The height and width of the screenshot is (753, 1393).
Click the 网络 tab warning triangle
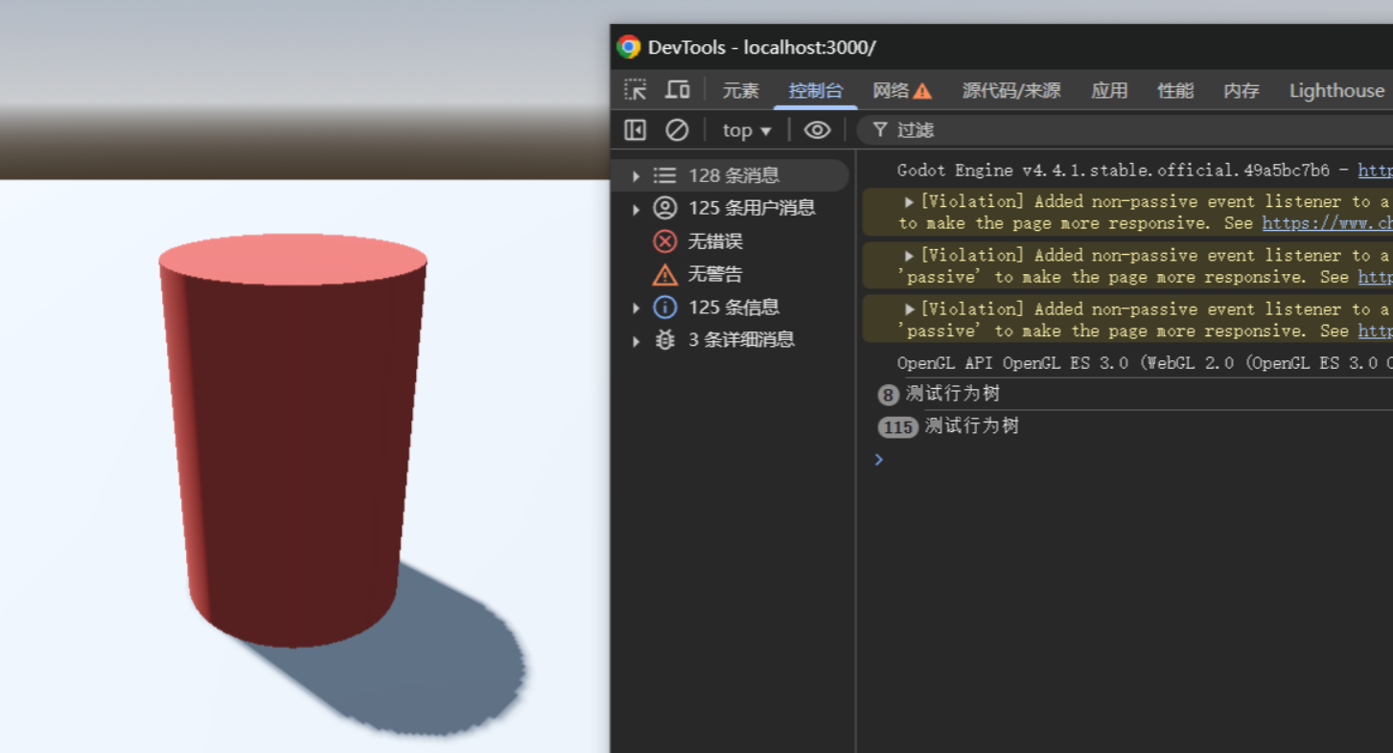(922, 91)
